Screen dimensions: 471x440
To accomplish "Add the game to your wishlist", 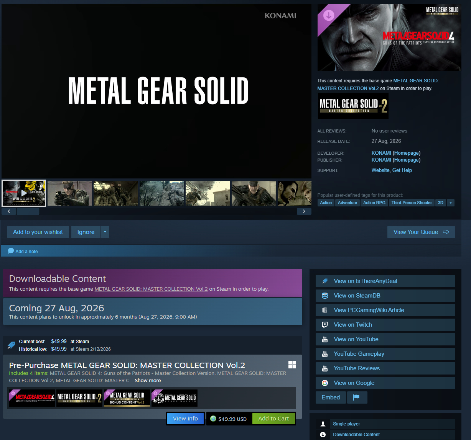I will (x=38, y=232).
